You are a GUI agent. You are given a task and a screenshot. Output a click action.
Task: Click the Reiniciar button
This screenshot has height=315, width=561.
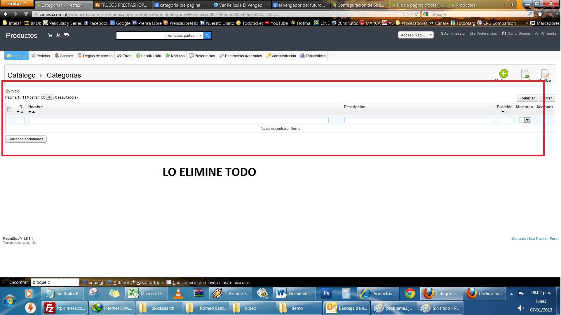click(x=527, y=98)
